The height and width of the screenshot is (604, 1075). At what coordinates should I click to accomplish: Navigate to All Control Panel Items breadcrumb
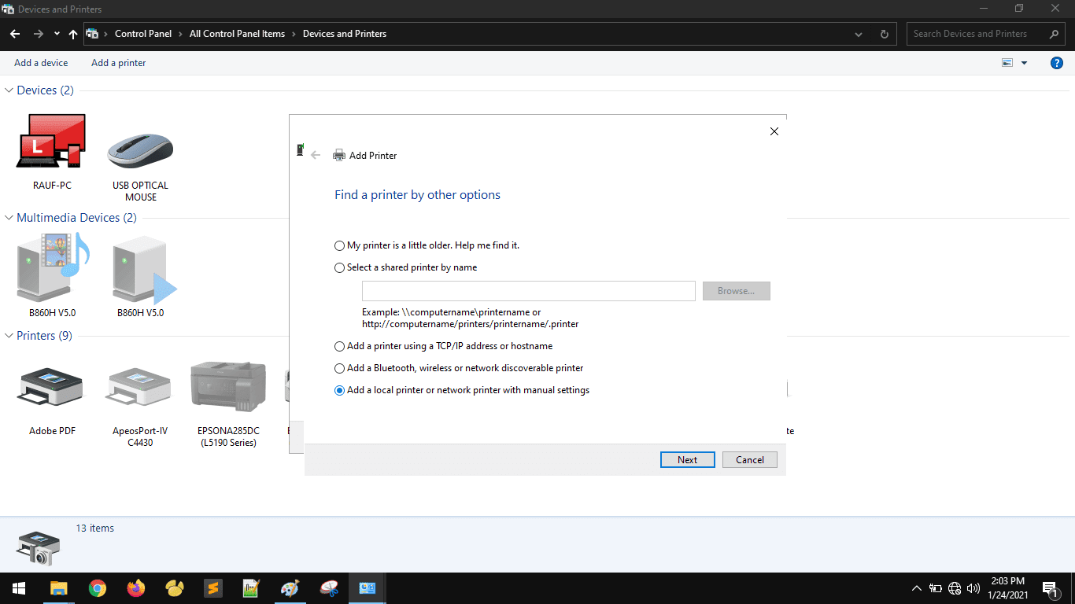click(x=238, y=34)
